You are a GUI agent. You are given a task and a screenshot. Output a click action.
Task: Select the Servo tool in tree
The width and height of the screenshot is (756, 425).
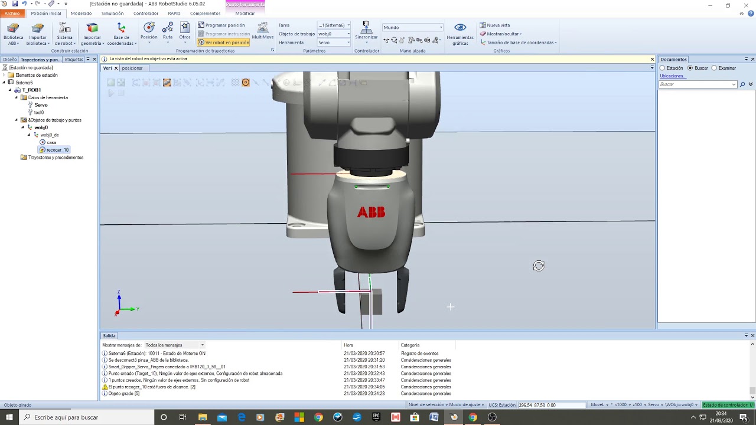pos(37,105)
